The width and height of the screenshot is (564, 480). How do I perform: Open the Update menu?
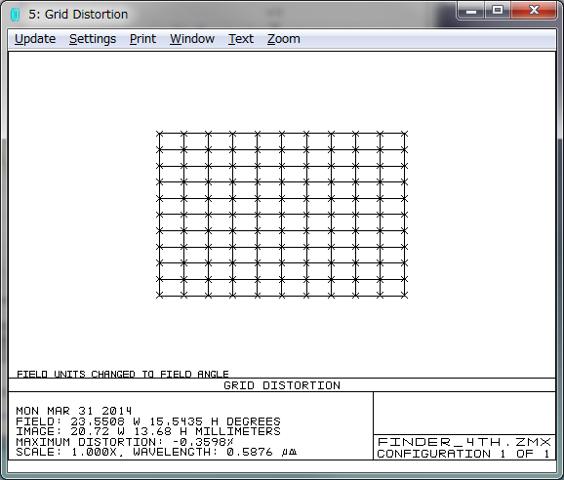point(35,39)
